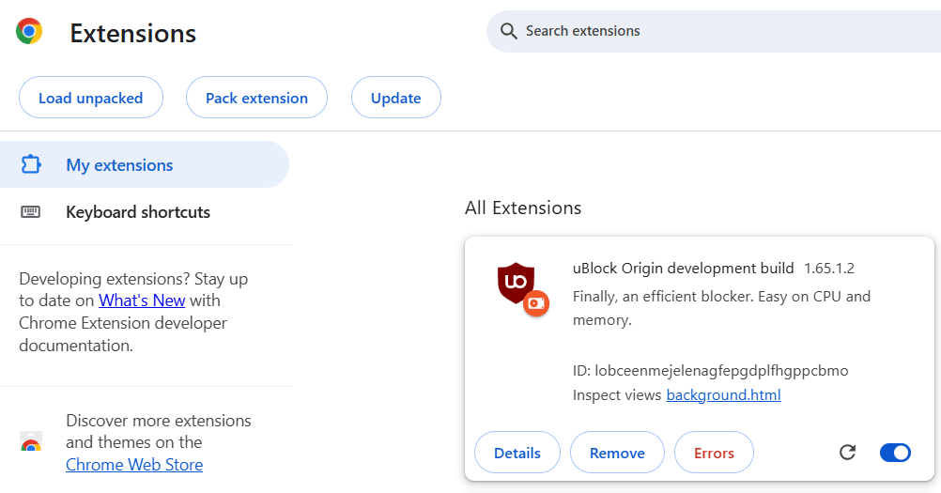Click the Keyboard shortcuts keyboard icon
Screen dimensions: 941x493
pyautogui.click(x=31, y=211)
